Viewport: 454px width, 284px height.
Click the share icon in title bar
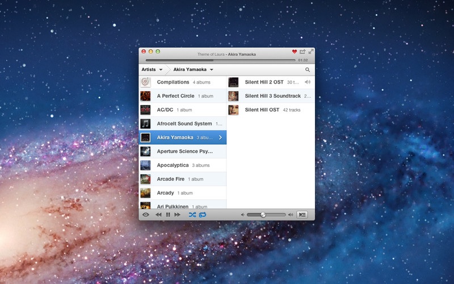pyautogui.click(x=302, y=52)
